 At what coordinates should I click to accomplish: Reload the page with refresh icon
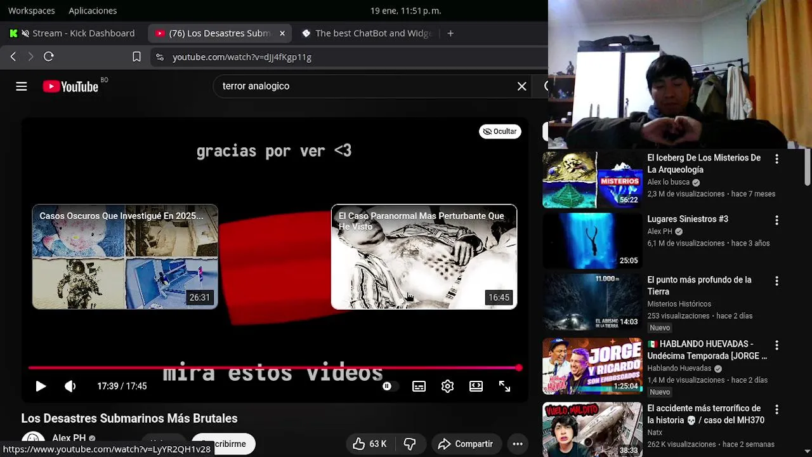pos(48,56)
